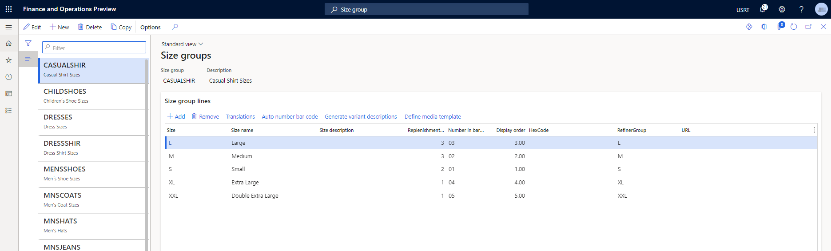This screenshot has width=831, height=251.
Task: Open Workspaces icon in left sidebar
Action: [x=8, y=94]
